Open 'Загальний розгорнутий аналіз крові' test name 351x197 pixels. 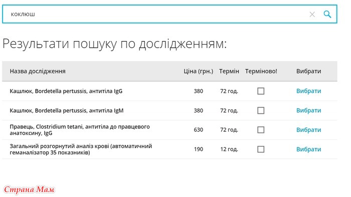pyautogui.click(x=81, y=149)
